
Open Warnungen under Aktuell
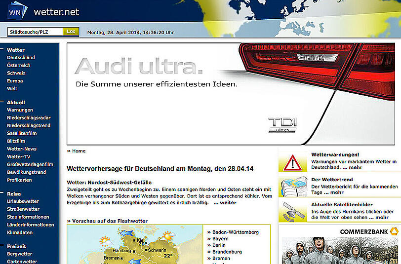point(20,110)
